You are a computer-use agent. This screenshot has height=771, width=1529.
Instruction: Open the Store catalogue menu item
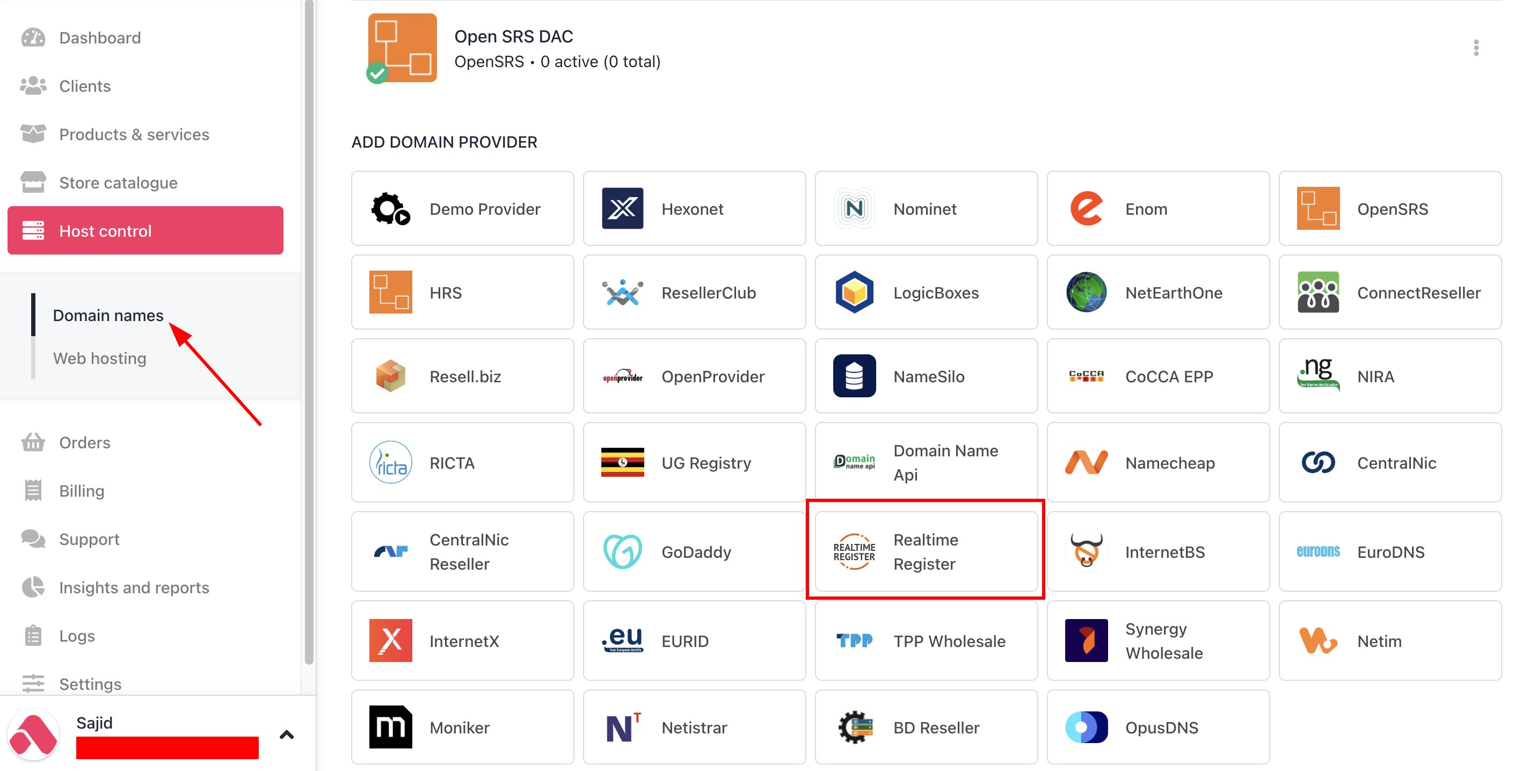(118, 182)
